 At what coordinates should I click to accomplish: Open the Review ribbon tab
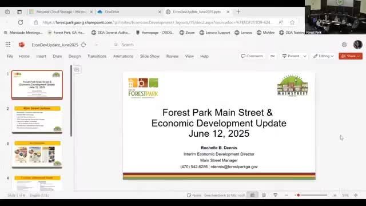[172, 56]
